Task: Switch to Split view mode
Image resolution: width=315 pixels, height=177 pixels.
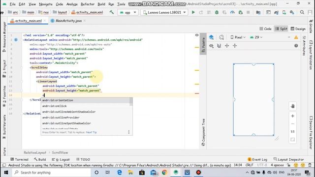Action: point(281,29)
